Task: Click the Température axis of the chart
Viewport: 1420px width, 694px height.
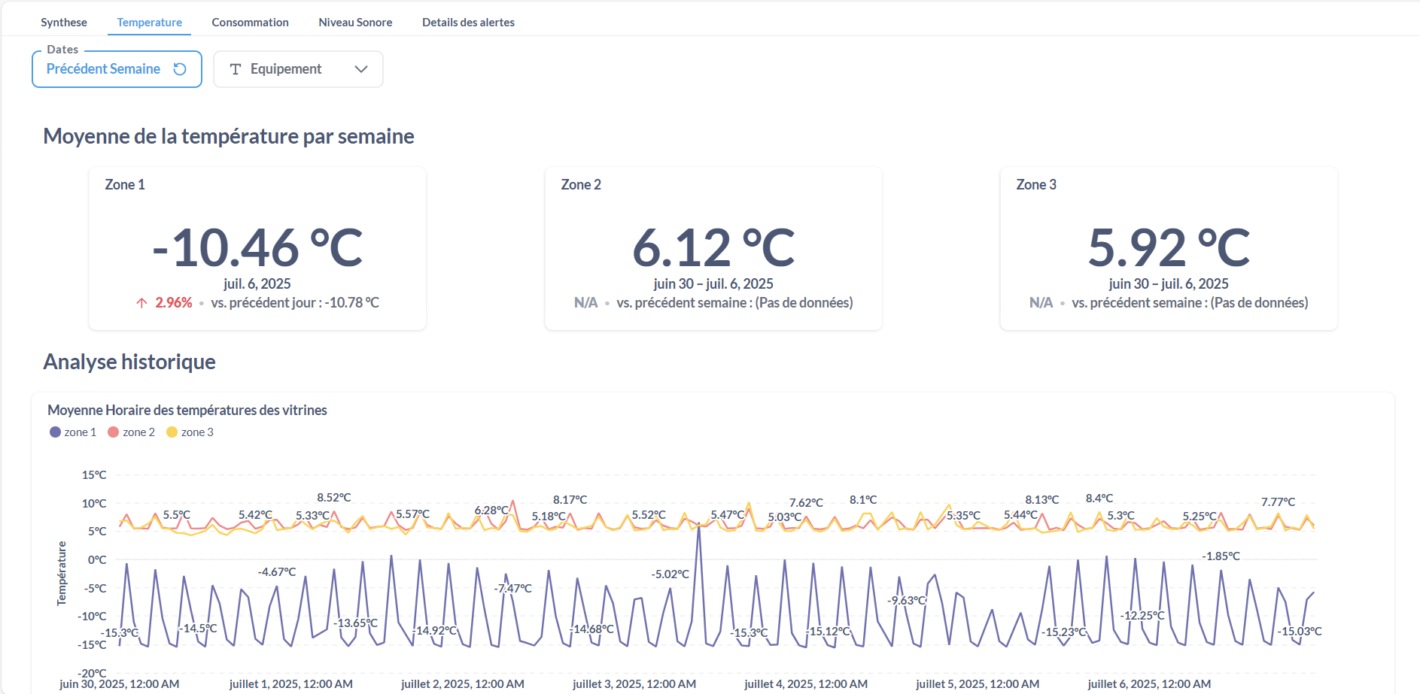Action: [x=63, y=574]
